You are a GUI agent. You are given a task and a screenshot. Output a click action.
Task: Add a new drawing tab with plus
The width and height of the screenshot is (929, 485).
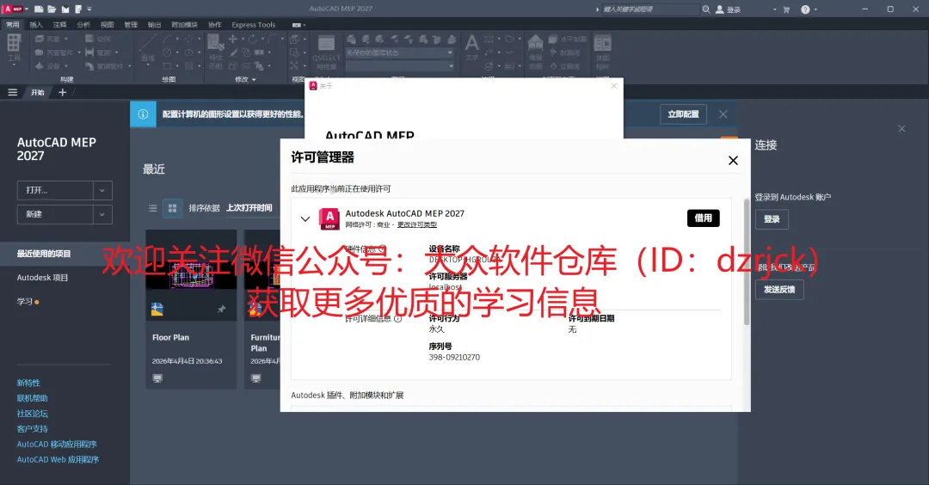62,92
